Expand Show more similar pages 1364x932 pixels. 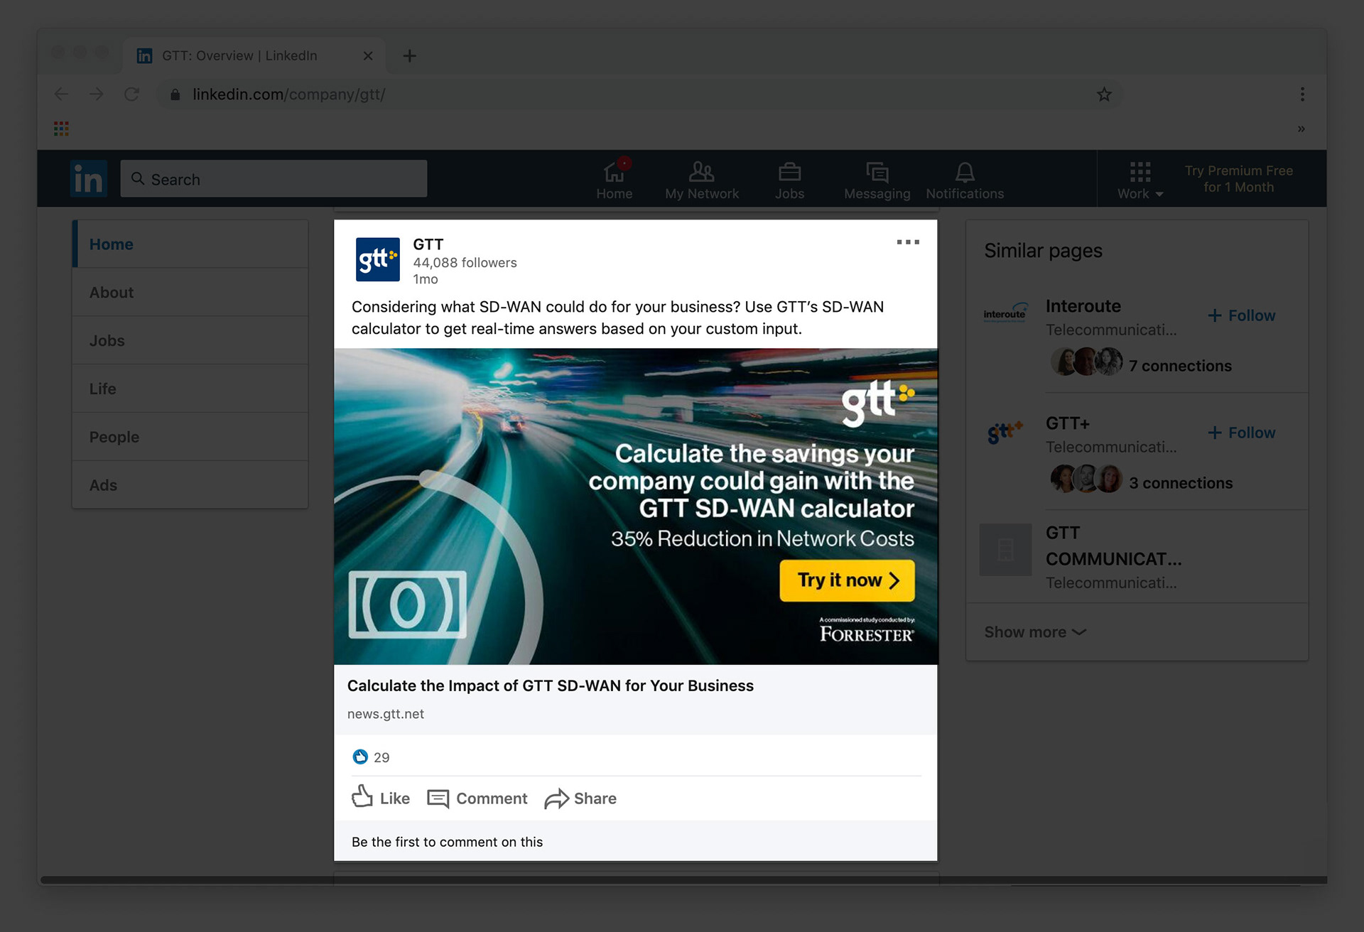click(1035, 632)
